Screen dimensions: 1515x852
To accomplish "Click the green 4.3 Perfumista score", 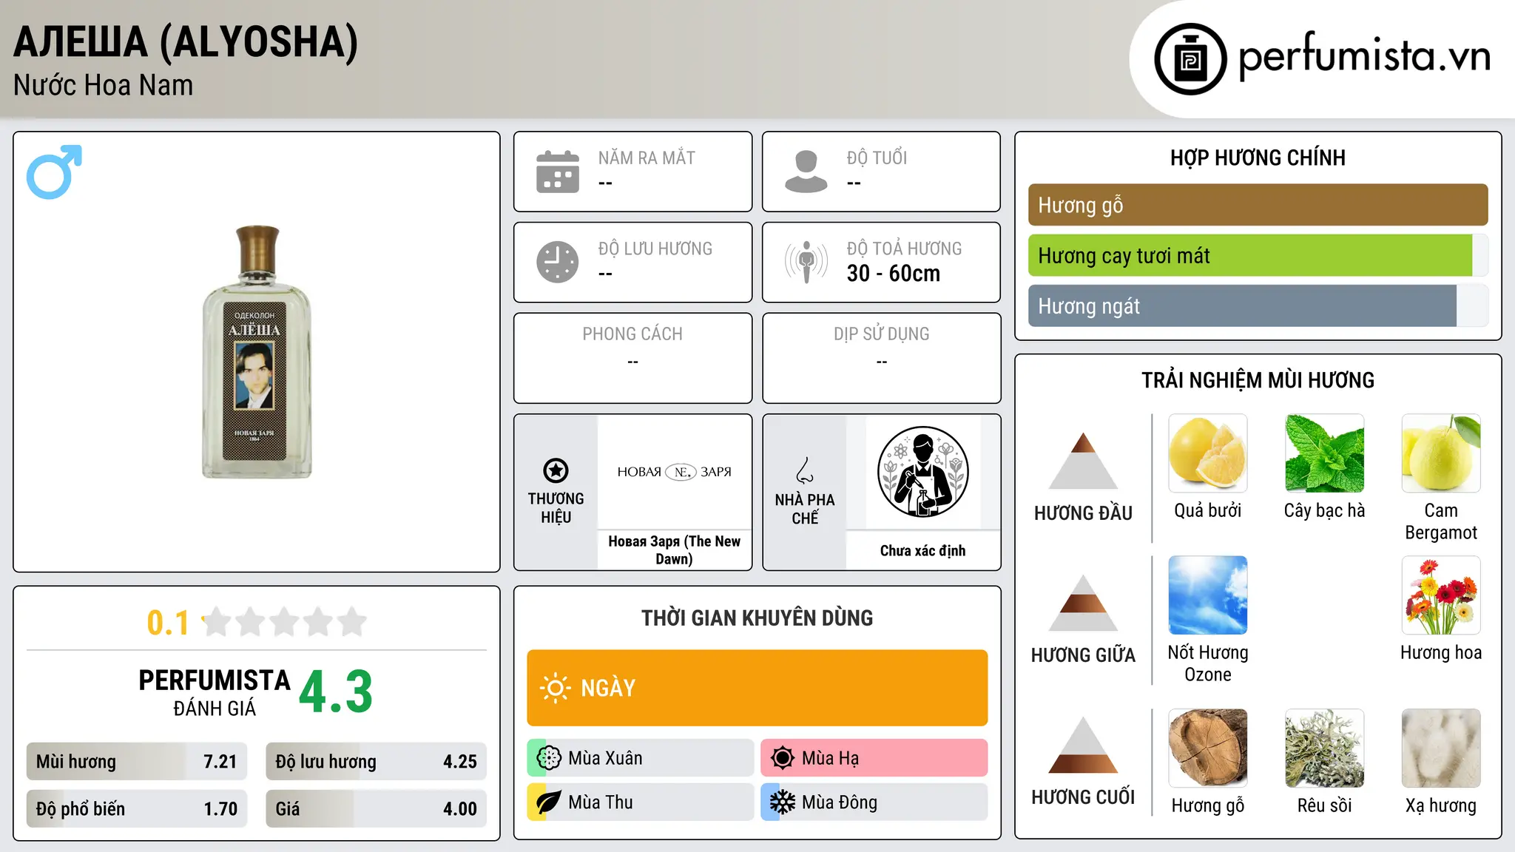I will pos(336,692).
